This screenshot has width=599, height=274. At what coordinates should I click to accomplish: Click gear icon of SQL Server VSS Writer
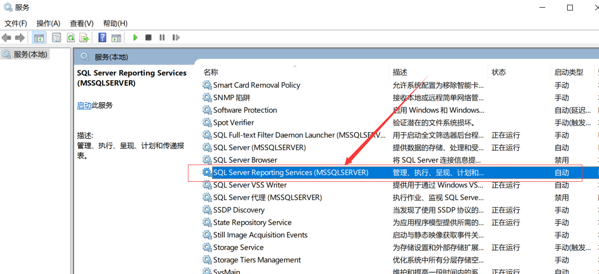[x=207, y=185]
